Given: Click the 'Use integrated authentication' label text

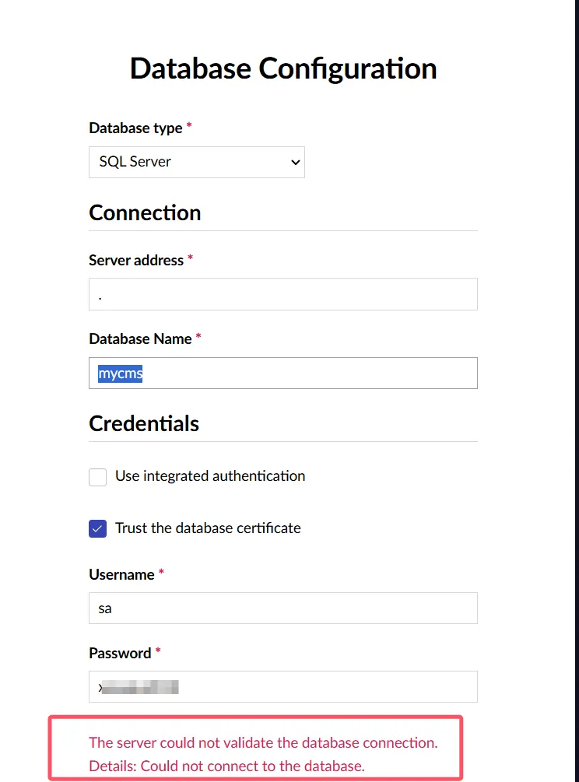Looking at the screenshot, I should point(210,476).
